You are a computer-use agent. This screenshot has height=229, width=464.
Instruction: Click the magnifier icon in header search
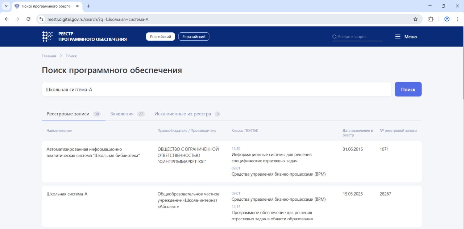(x=334, y=37)
